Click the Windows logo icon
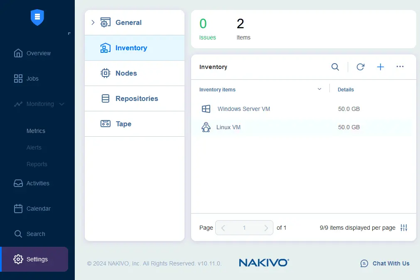Viewport: 420px width, 280px height. point(206,109)
